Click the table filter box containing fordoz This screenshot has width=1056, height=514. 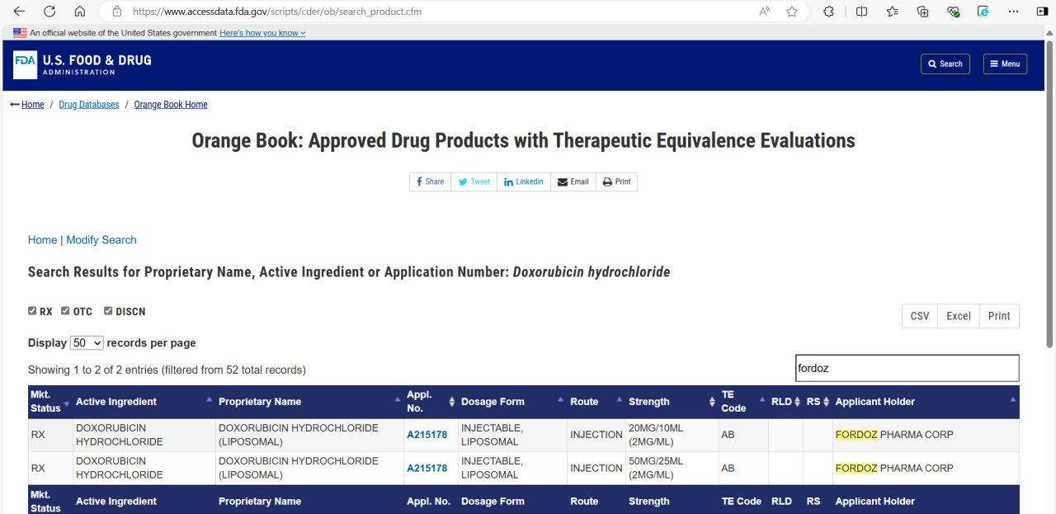(907, 368)
